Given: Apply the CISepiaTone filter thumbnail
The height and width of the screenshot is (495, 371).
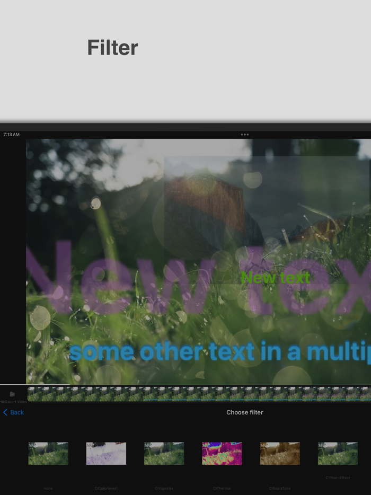Looking at the screenshot, I should click(x=280, y=453).
